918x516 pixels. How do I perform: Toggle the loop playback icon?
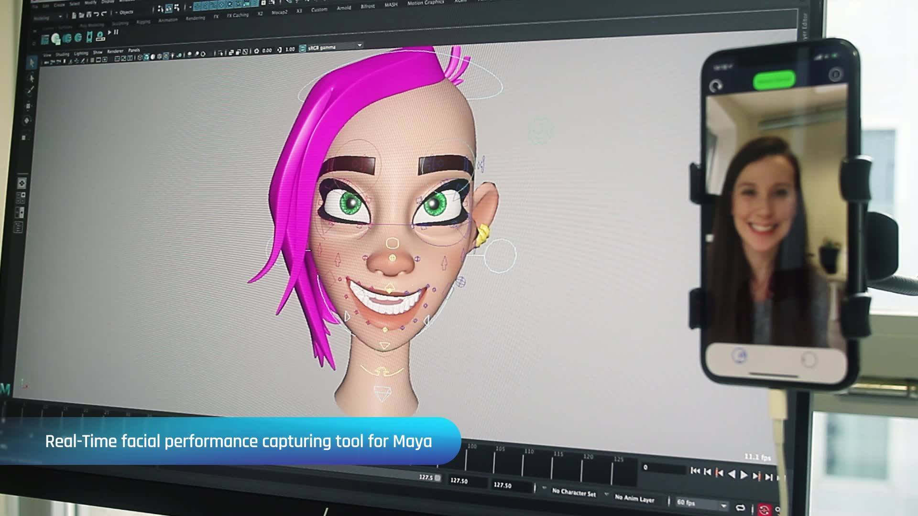741,507
